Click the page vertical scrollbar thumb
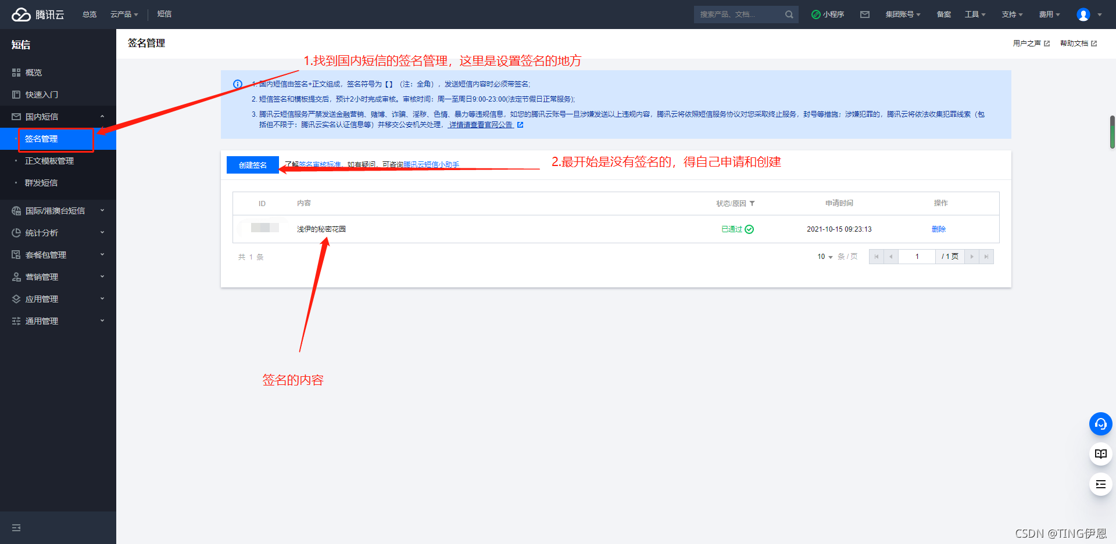The width and height of the screenshot is (1116, 544). pos(1113,132)
